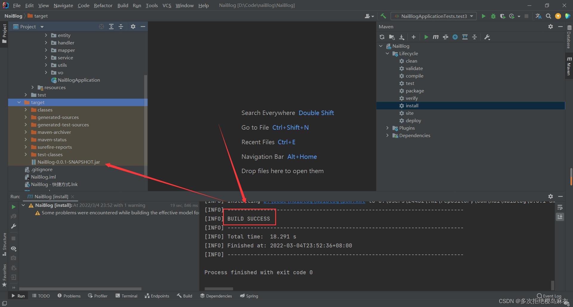Toggle scroll to end in Run console
Viewport: 573px width, 307px height.
(x=560, y=217)
